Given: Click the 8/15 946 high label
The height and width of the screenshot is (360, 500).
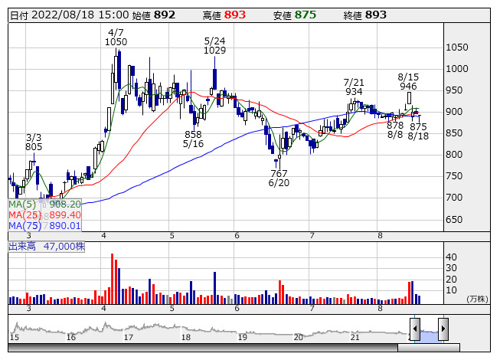Looking at the screenshot, I should [x=408, y=82].
